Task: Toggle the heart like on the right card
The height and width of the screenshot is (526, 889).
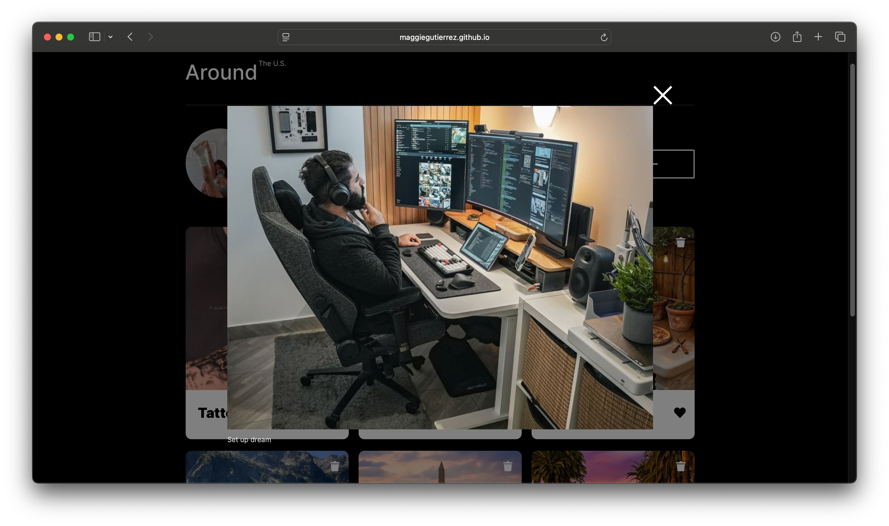Action: [x=680, y=412]
